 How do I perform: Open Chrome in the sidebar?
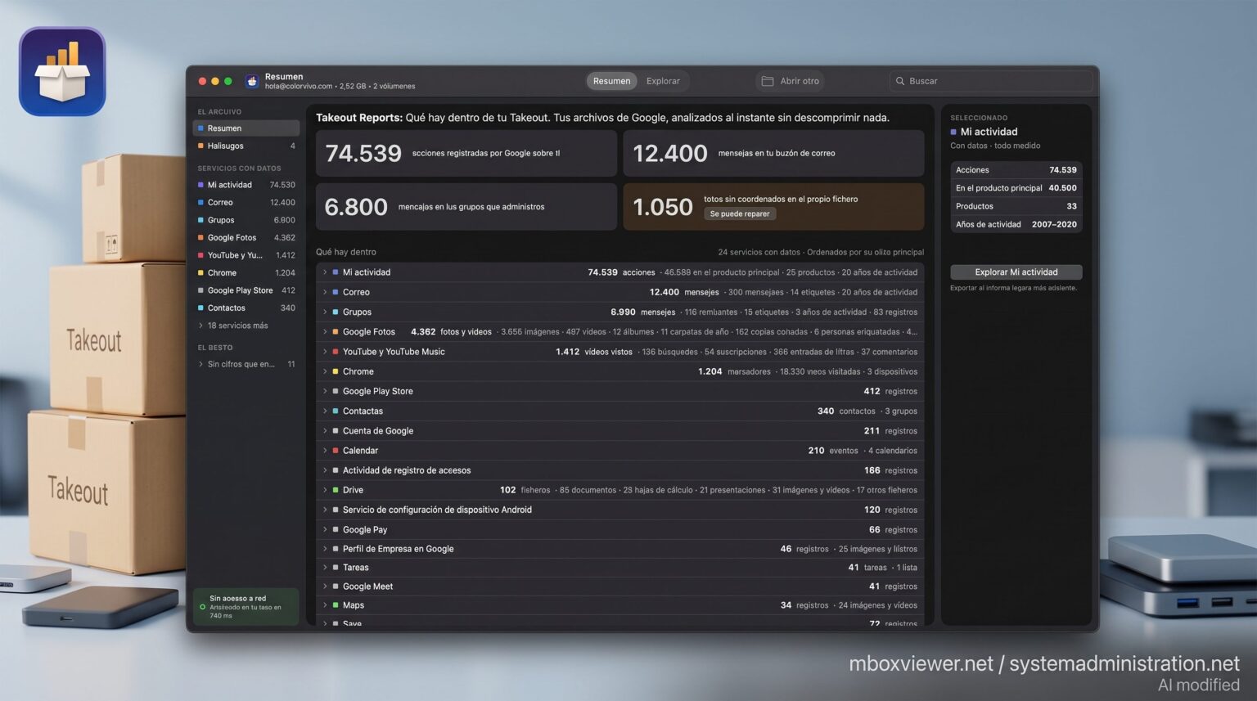(x=246, y=272)
